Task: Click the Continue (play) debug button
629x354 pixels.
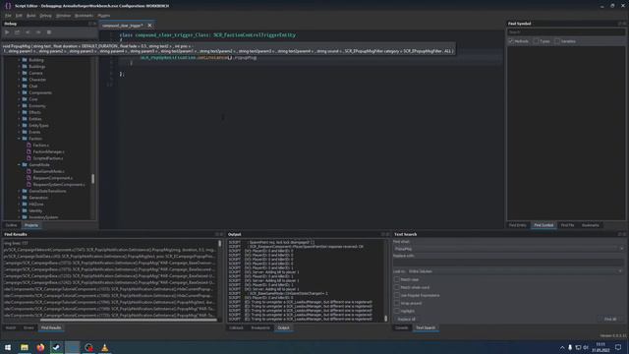Action: coord(7,32)
